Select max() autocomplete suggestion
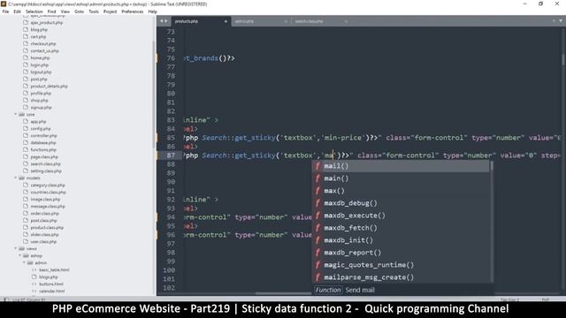Viewport: 566px width, 318px height. pos(401,191)
